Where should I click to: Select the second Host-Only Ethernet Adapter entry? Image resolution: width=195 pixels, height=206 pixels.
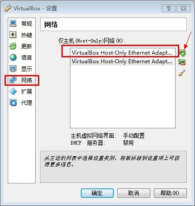[123, 61]
